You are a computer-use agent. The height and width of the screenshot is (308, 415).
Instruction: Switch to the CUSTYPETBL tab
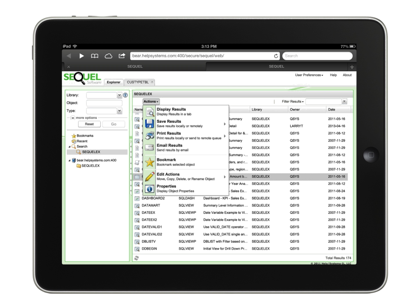click(x=138, y=82)
